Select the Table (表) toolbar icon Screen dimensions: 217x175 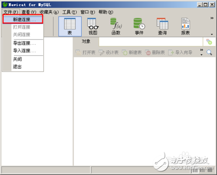[x=70, y=26]
